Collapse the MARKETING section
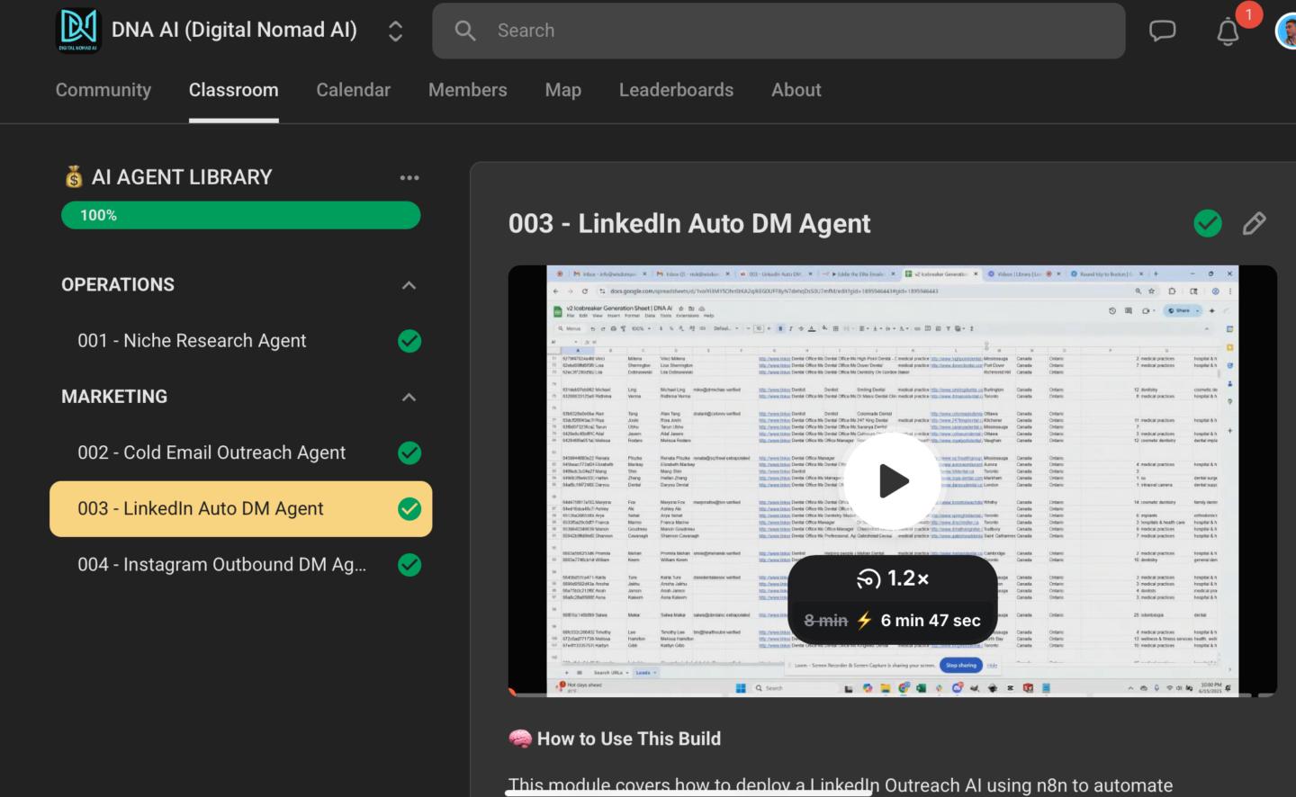This screenshot has height=797, width=1296. [409, 397]
